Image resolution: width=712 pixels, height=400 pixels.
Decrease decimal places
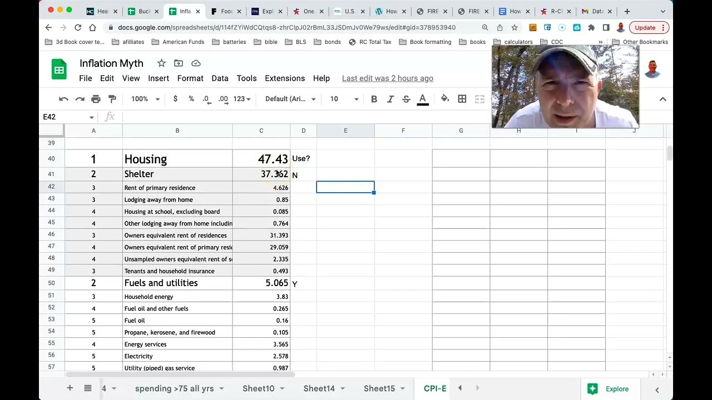(206, 99)
